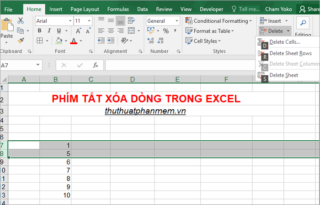Screen dimensions: 320x205
Task: Open the Conditional Formatting dropdown
Action: [219, 21]
